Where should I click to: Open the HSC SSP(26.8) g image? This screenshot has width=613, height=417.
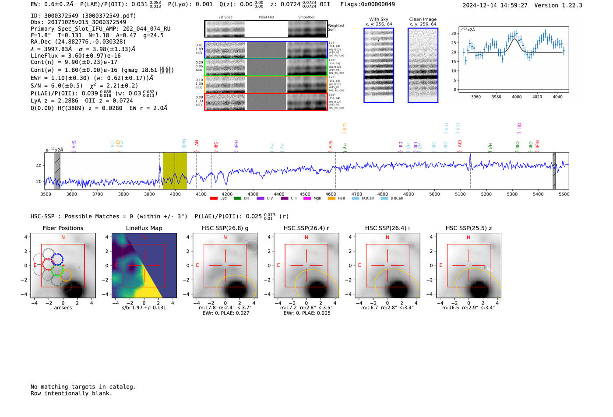click(x=225, y=266)
